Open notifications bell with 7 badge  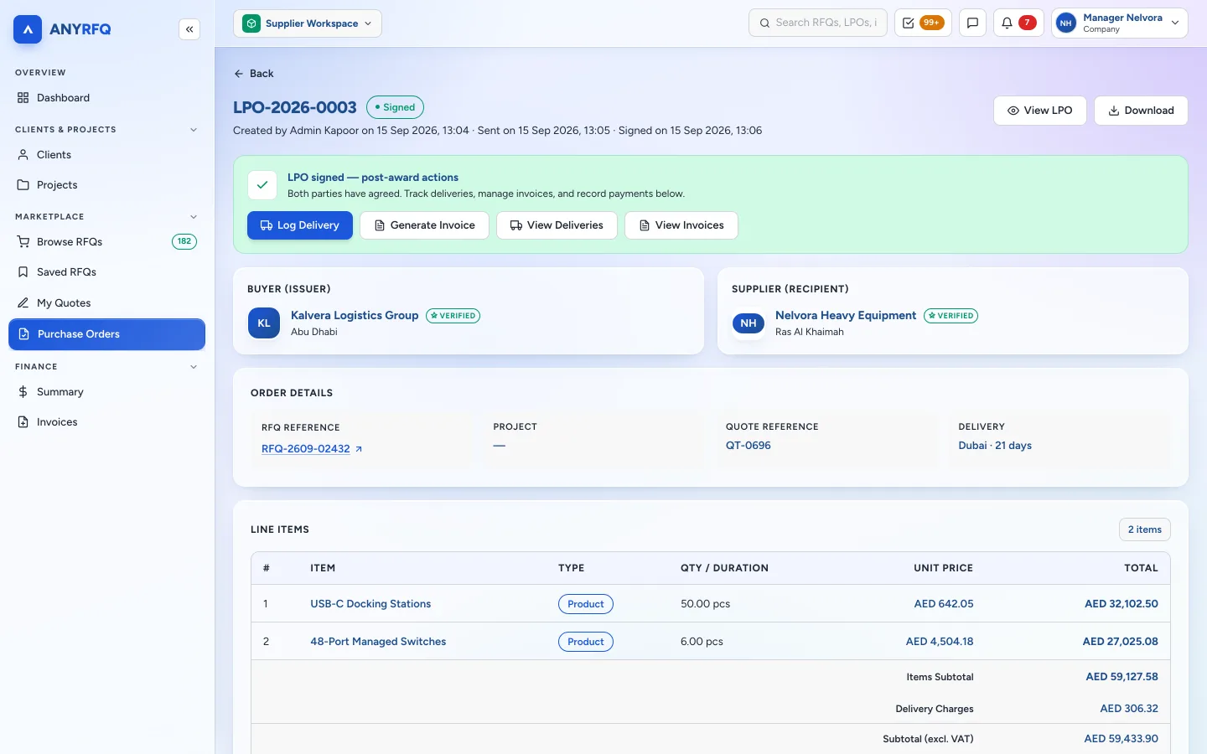pyautogui.click(x=1018, y=23)
